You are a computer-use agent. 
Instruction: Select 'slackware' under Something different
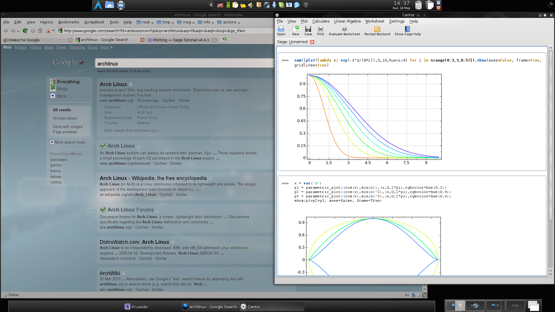coord(59,160)
